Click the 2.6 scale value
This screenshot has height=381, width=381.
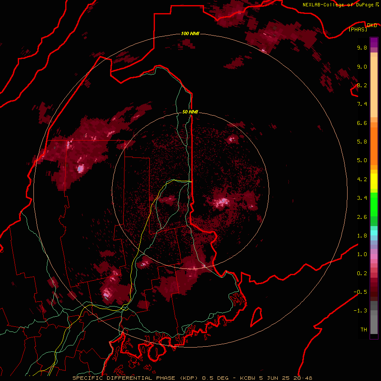click(x=362, y=217)
